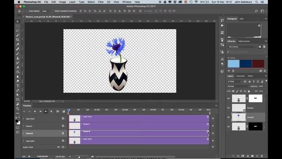Toggle lock all padlock icon
282x159 pixels.
point(249,91)
